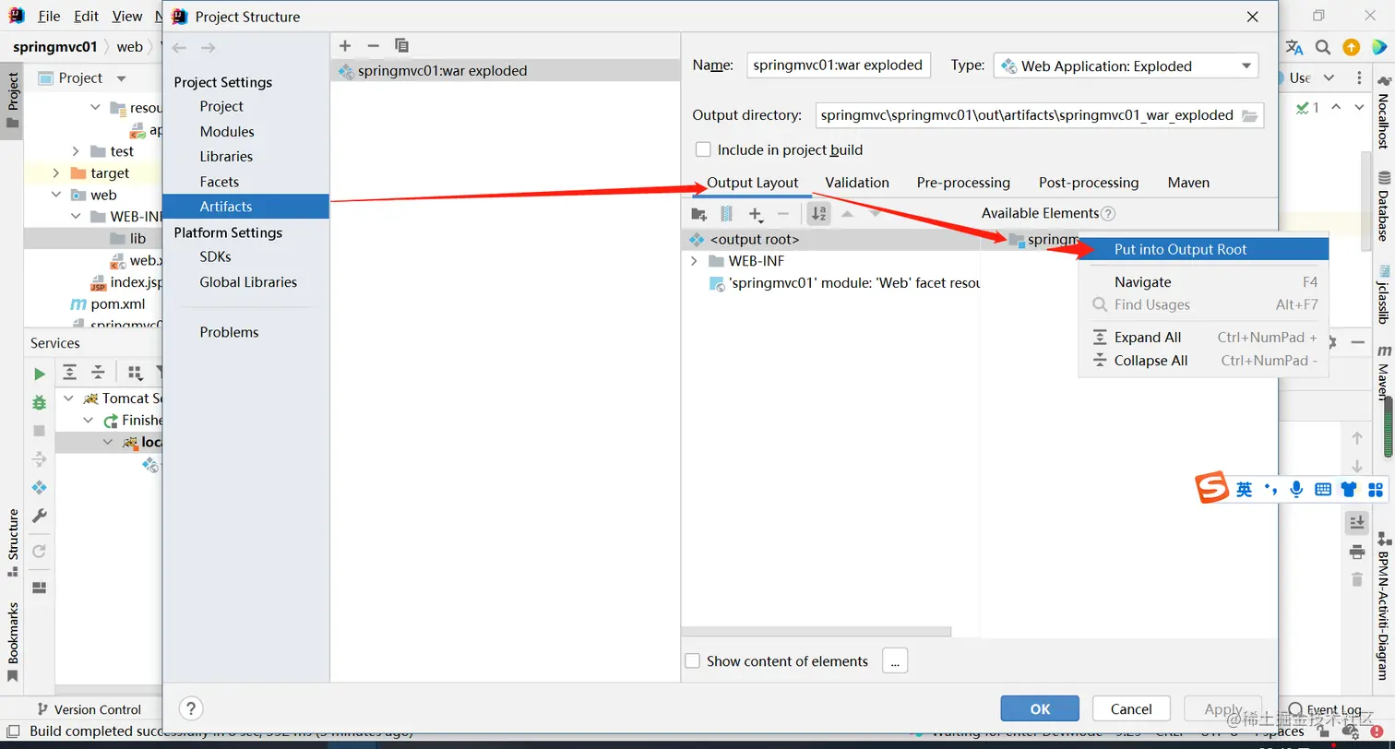Viewport: 1395px width, 749px height.
Task: Open the Edit menu
Action: coord(87,17)
